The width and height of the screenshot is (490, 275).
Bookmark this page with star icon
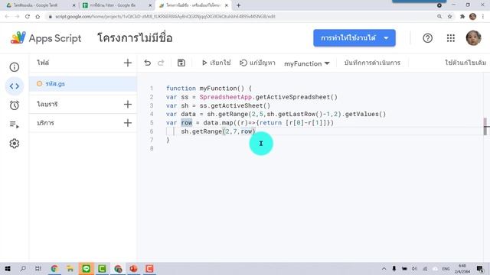449,17
